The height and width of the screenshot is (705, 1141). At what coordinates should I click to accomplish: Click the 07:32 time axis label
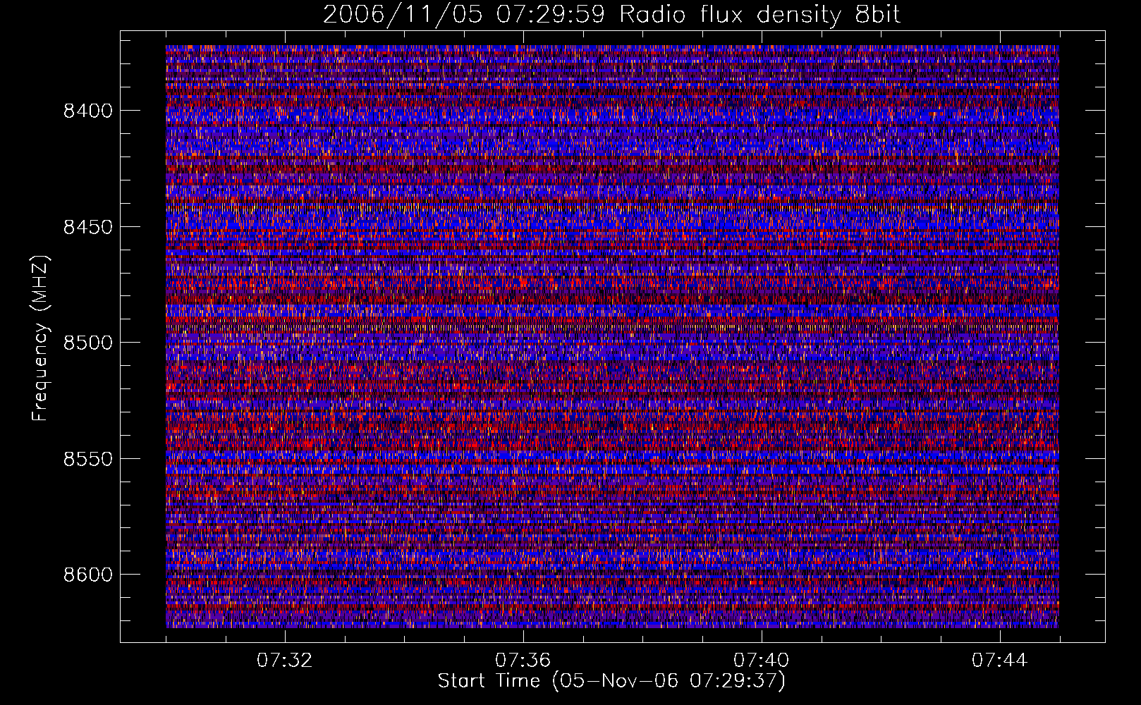(284, 661)
